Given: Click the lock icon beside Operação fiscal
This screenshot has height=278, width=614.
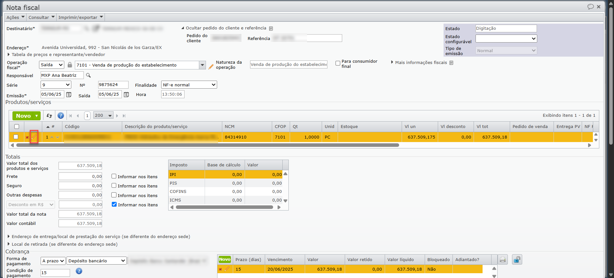Looking at the screenshot, I should [70, 65].
